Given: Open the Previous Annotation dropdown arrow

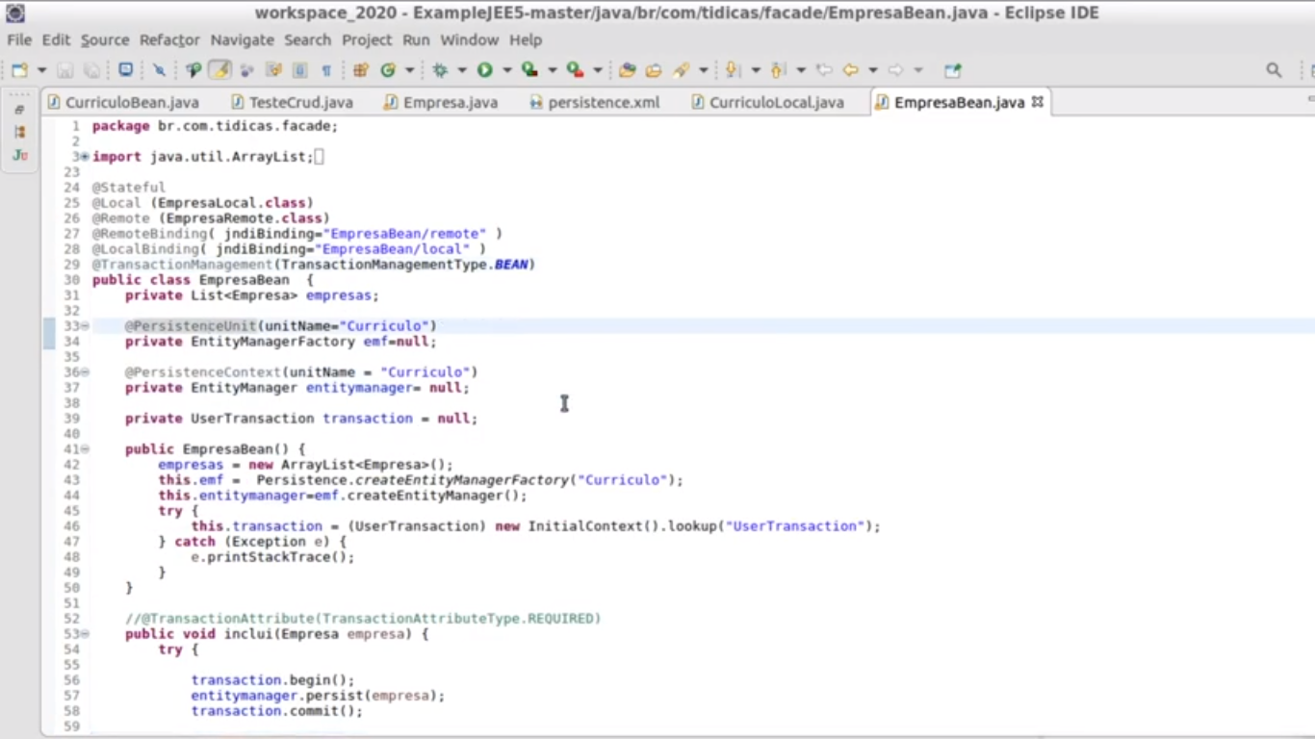Looking at the screenshot, I should pyautogui.click(x=801, y=70).
